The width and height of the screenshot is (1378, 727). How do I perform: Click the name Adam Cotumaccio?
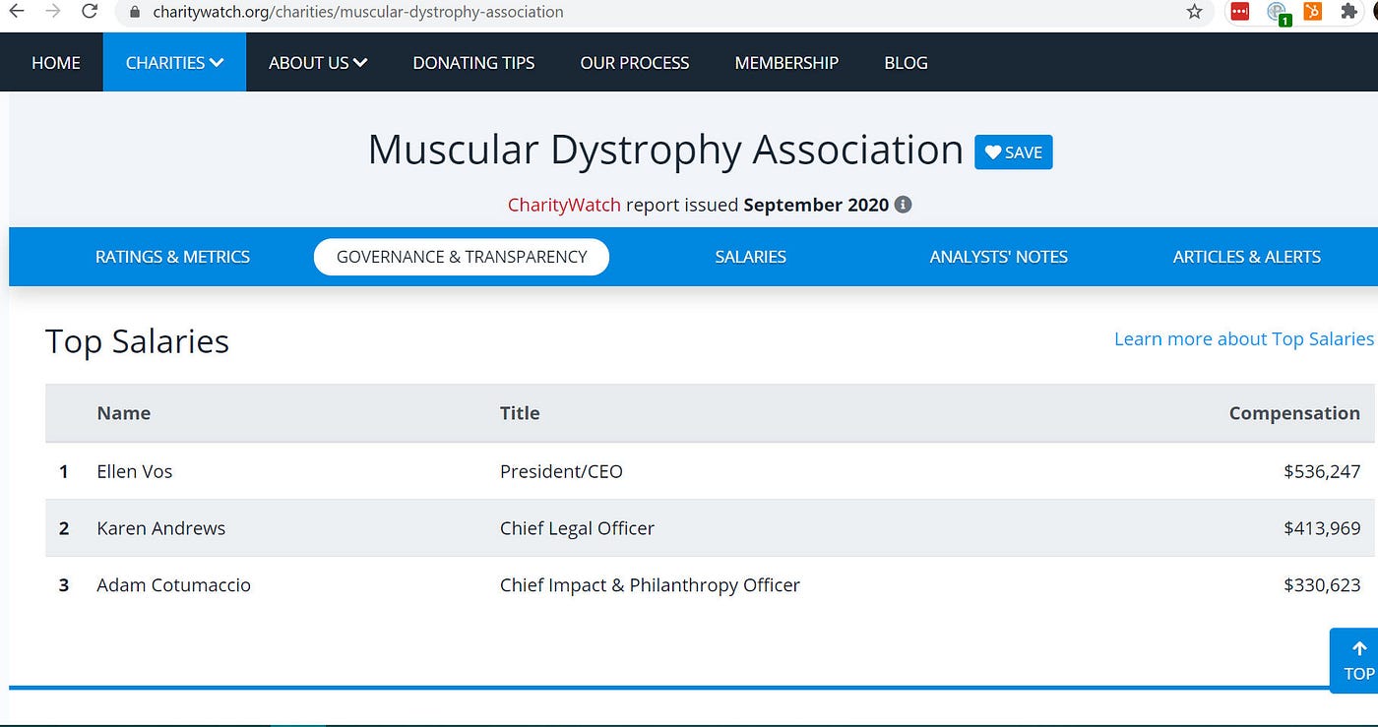(173, 585)
